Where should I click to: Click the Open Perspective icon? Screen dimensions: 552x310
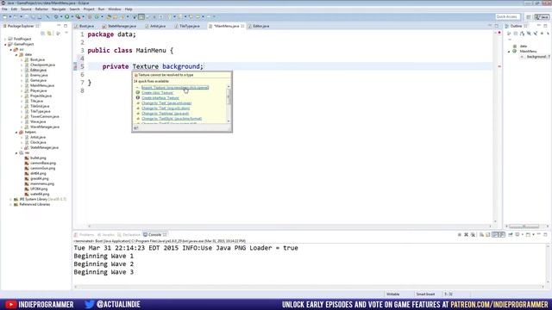529,17
